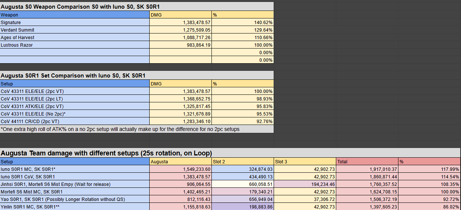Select the 98.93% percentage cell
This screenshot has width=461, height=210.
pyautogui.click(x=243, y=99)
